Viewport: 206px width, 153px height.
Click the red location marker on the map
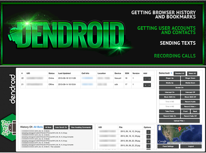[180, 129]
